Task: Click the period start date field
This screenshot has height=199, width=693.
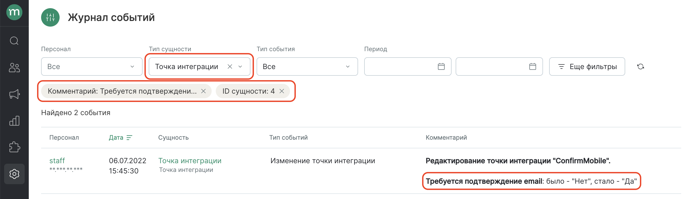Action: coord(408,67)
